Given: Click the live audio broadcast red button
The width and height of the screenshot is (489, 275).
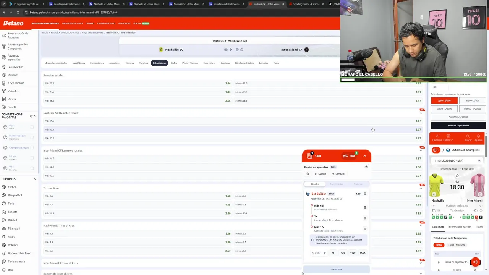Looking at the screenshot, I should (475, 262).
